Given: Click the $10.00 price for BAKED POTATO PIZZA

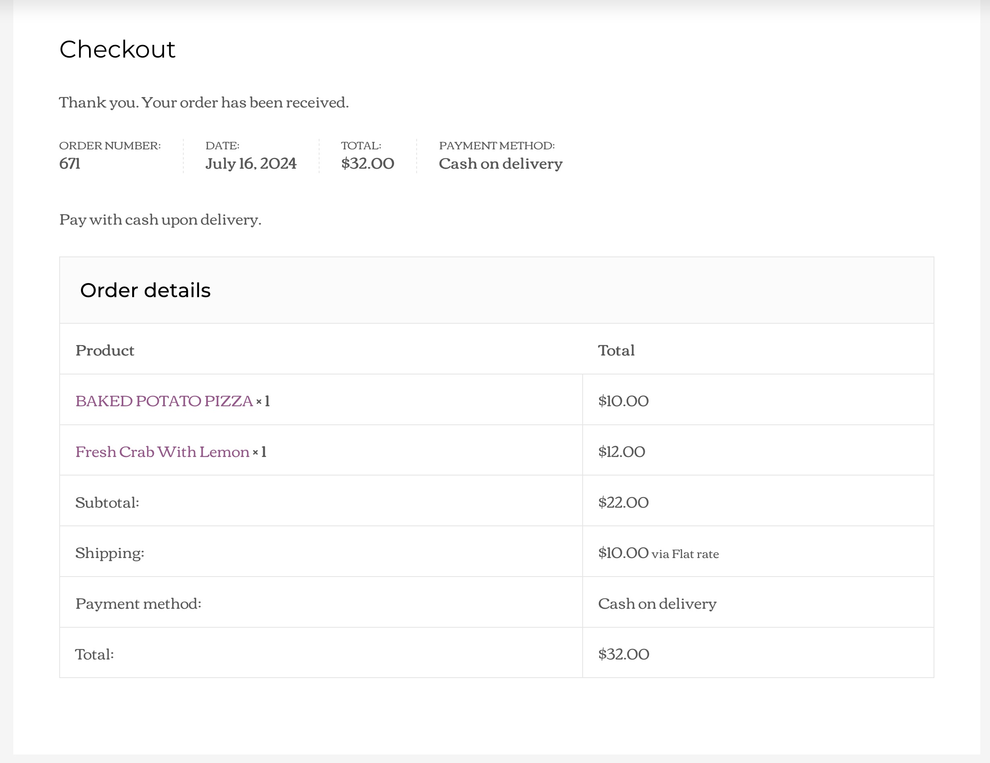Looking at the screenshot, I should pos(623,401).
